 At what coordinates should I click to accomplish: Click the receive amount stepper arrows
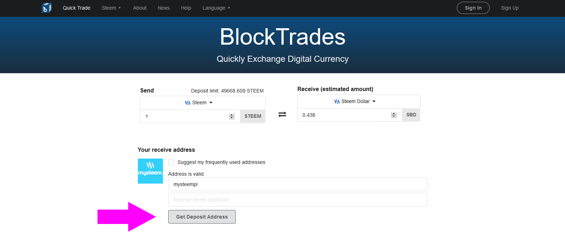(x=394, y=115)
